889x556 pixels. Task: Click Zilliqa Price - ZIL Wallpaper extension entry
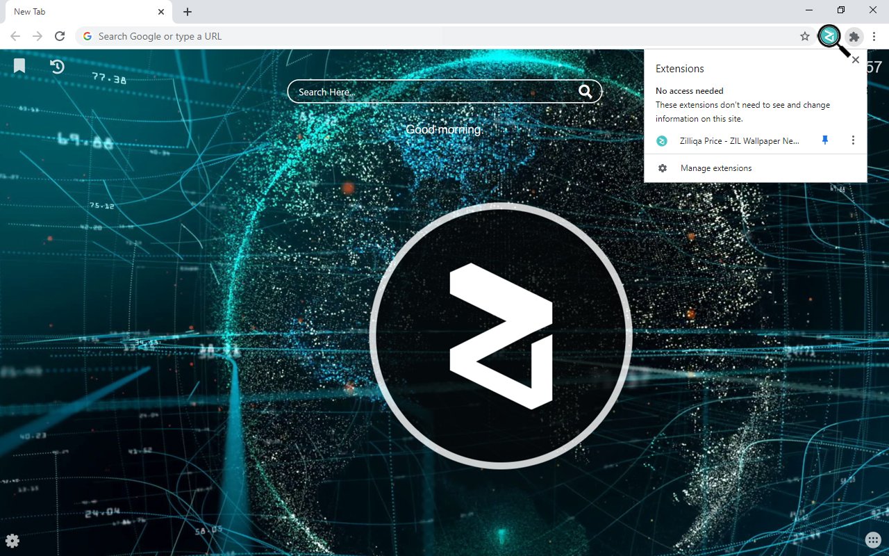point(739,140)
